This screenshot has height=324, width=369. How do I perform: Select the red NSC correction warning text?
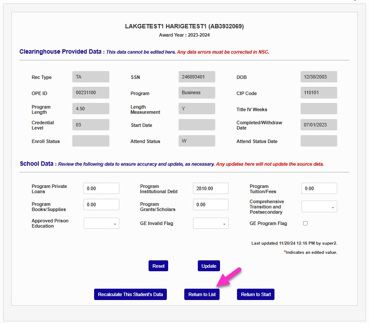(223, 52)
